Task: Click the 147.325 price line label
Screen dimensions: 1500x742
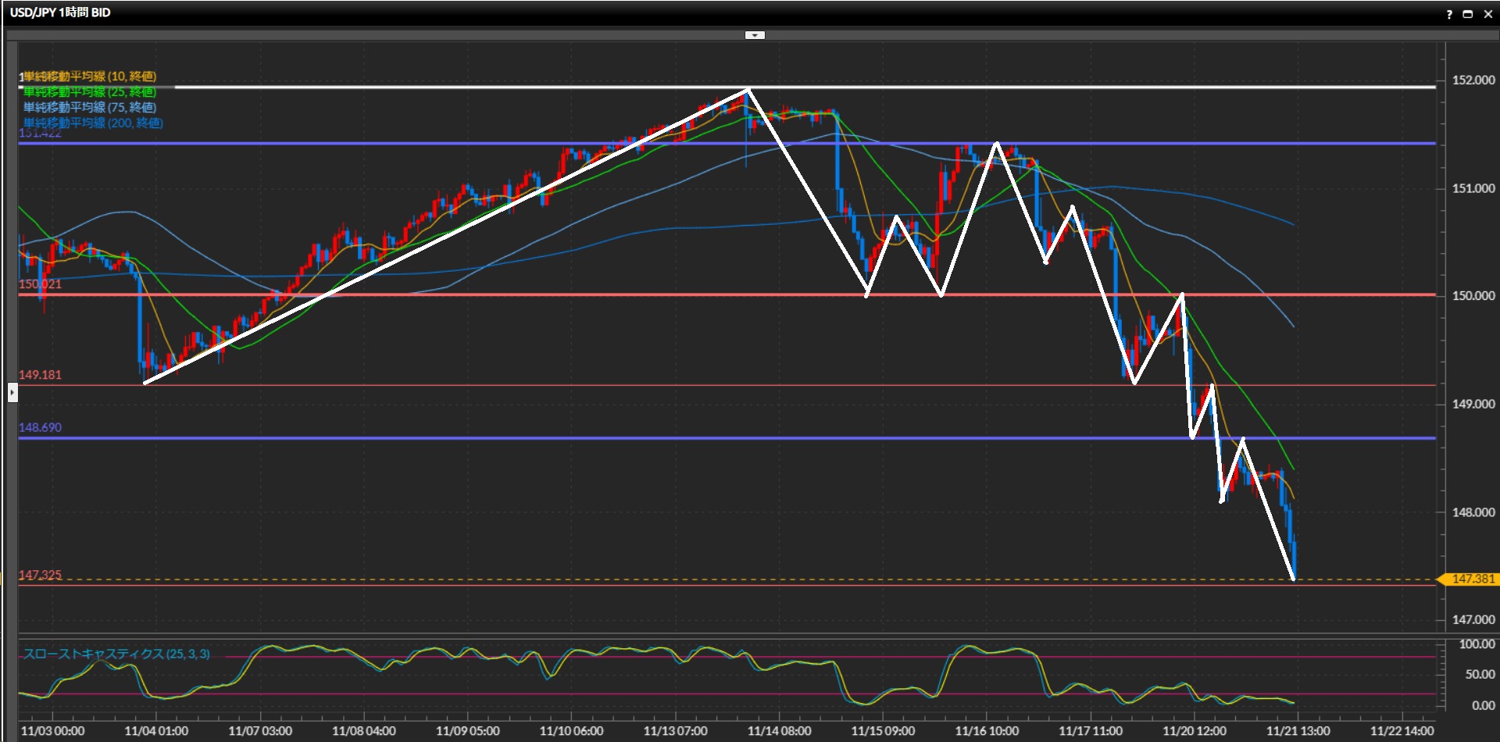Action: pos(40,575)
